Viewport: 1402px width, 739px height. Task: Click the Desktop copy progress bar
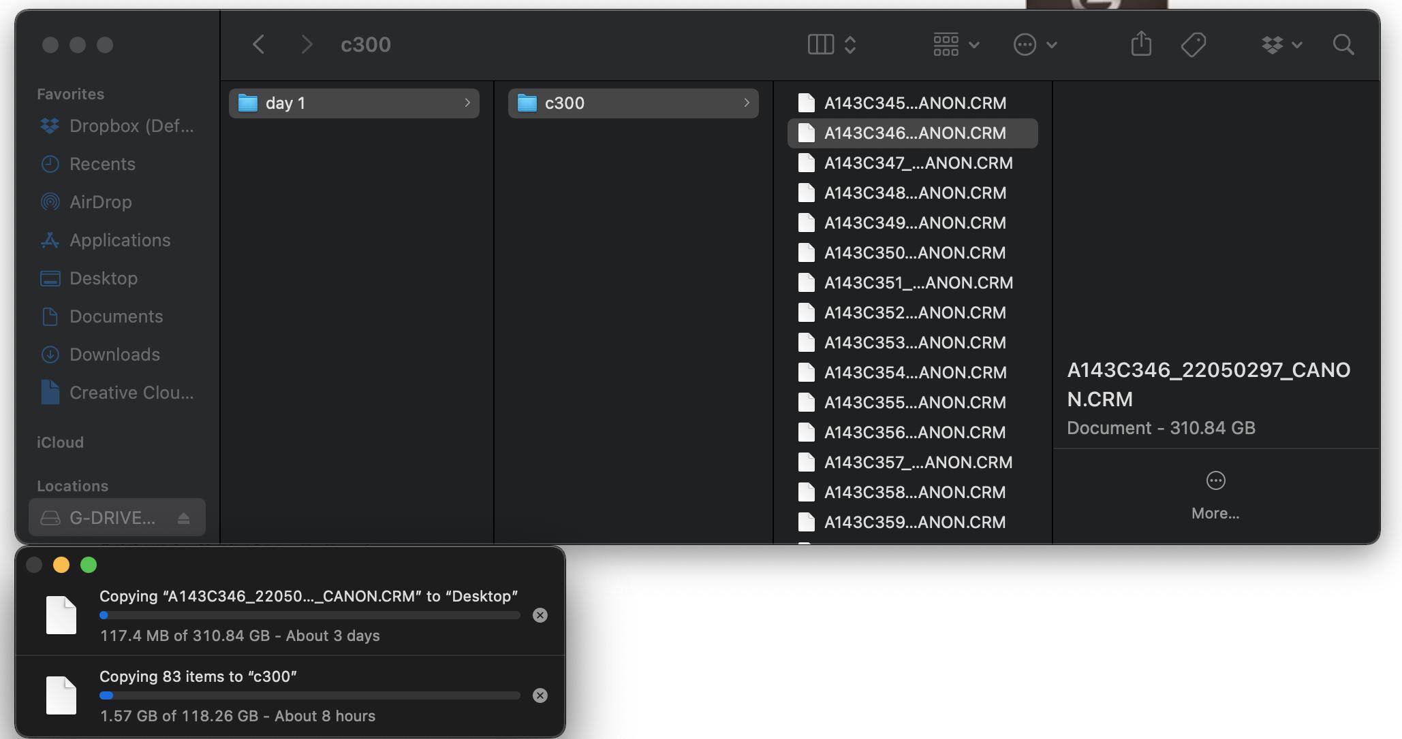click(310, 615)
